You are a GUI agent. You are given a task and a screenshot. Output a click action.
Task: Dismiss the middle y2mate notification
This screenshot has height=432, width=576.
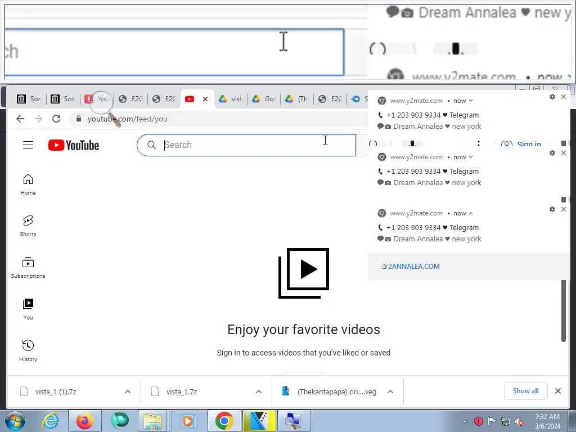click(564, 153)
